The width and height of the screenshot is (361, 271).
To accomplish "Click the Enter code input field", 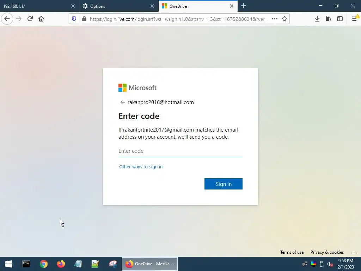I will (180, 151).
